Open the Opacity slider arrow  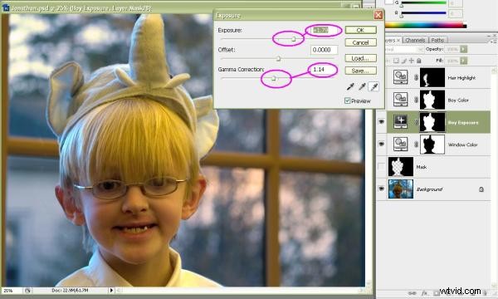click(463, 49)
